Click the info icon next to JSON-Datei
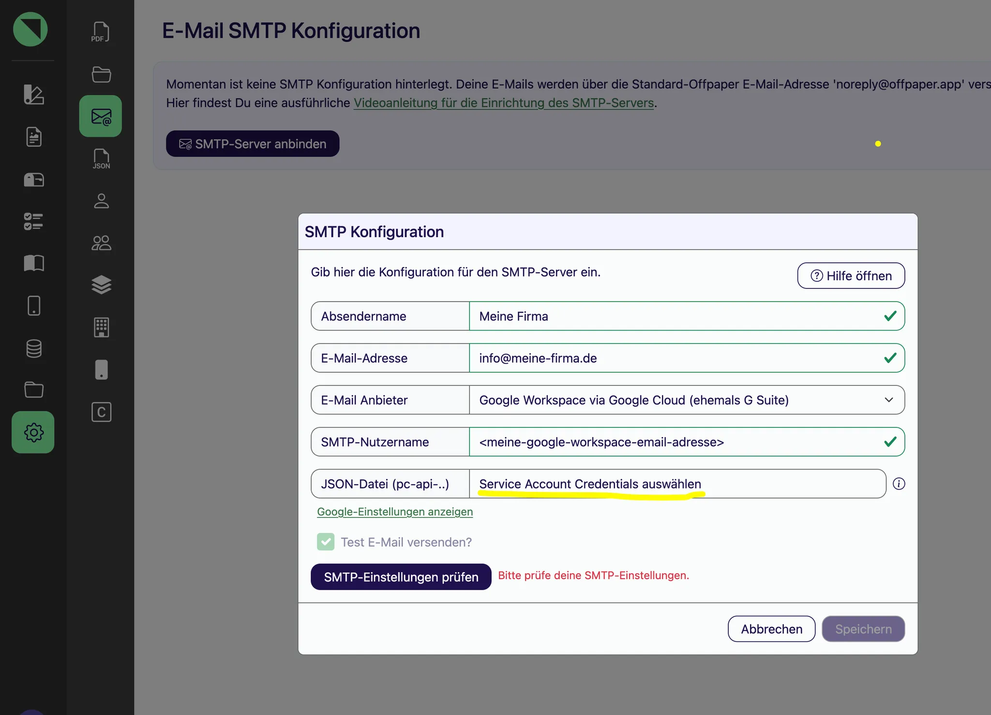The width and height of the screenshot is (991, 715). tap(899, 484)
